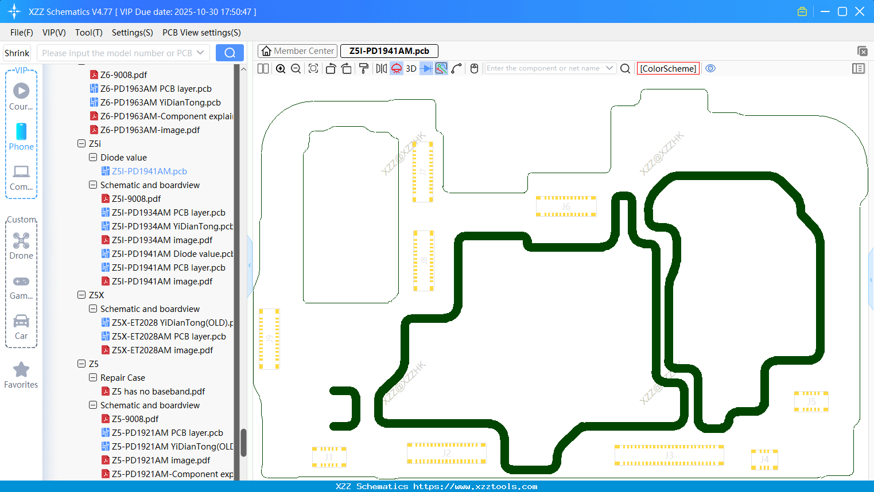874x492 pixels.
Task: Click the mouse settings icon
Action: pyautogui.click(x=474, y=69)
